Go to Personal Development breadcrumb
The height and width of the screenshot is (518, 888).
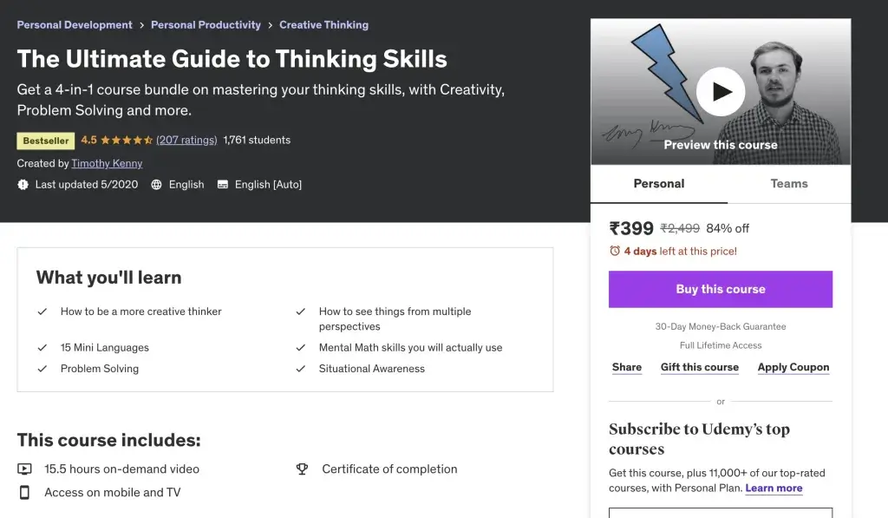[x=75, y=25]
